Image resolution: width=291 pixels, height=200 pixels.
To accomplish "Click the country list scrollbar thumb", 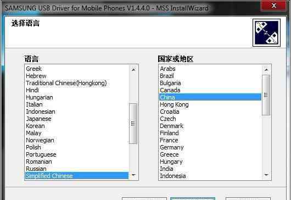I will pyautogui.click(x=266, y=95).
